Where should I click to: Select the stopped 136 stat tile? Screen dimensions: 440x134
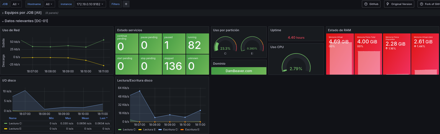pos(174,64)
